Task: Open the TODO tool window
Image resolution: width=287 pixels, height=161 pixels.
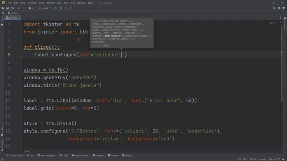Action: pyautogui.click(x=64, y=156)
